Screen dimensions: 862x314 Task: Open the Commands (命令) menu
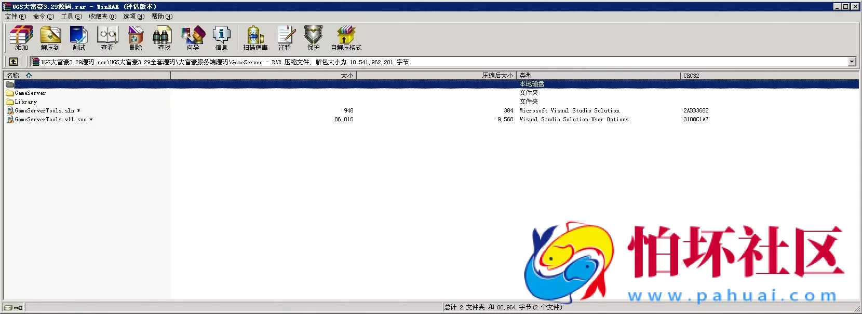click(44, 17)
